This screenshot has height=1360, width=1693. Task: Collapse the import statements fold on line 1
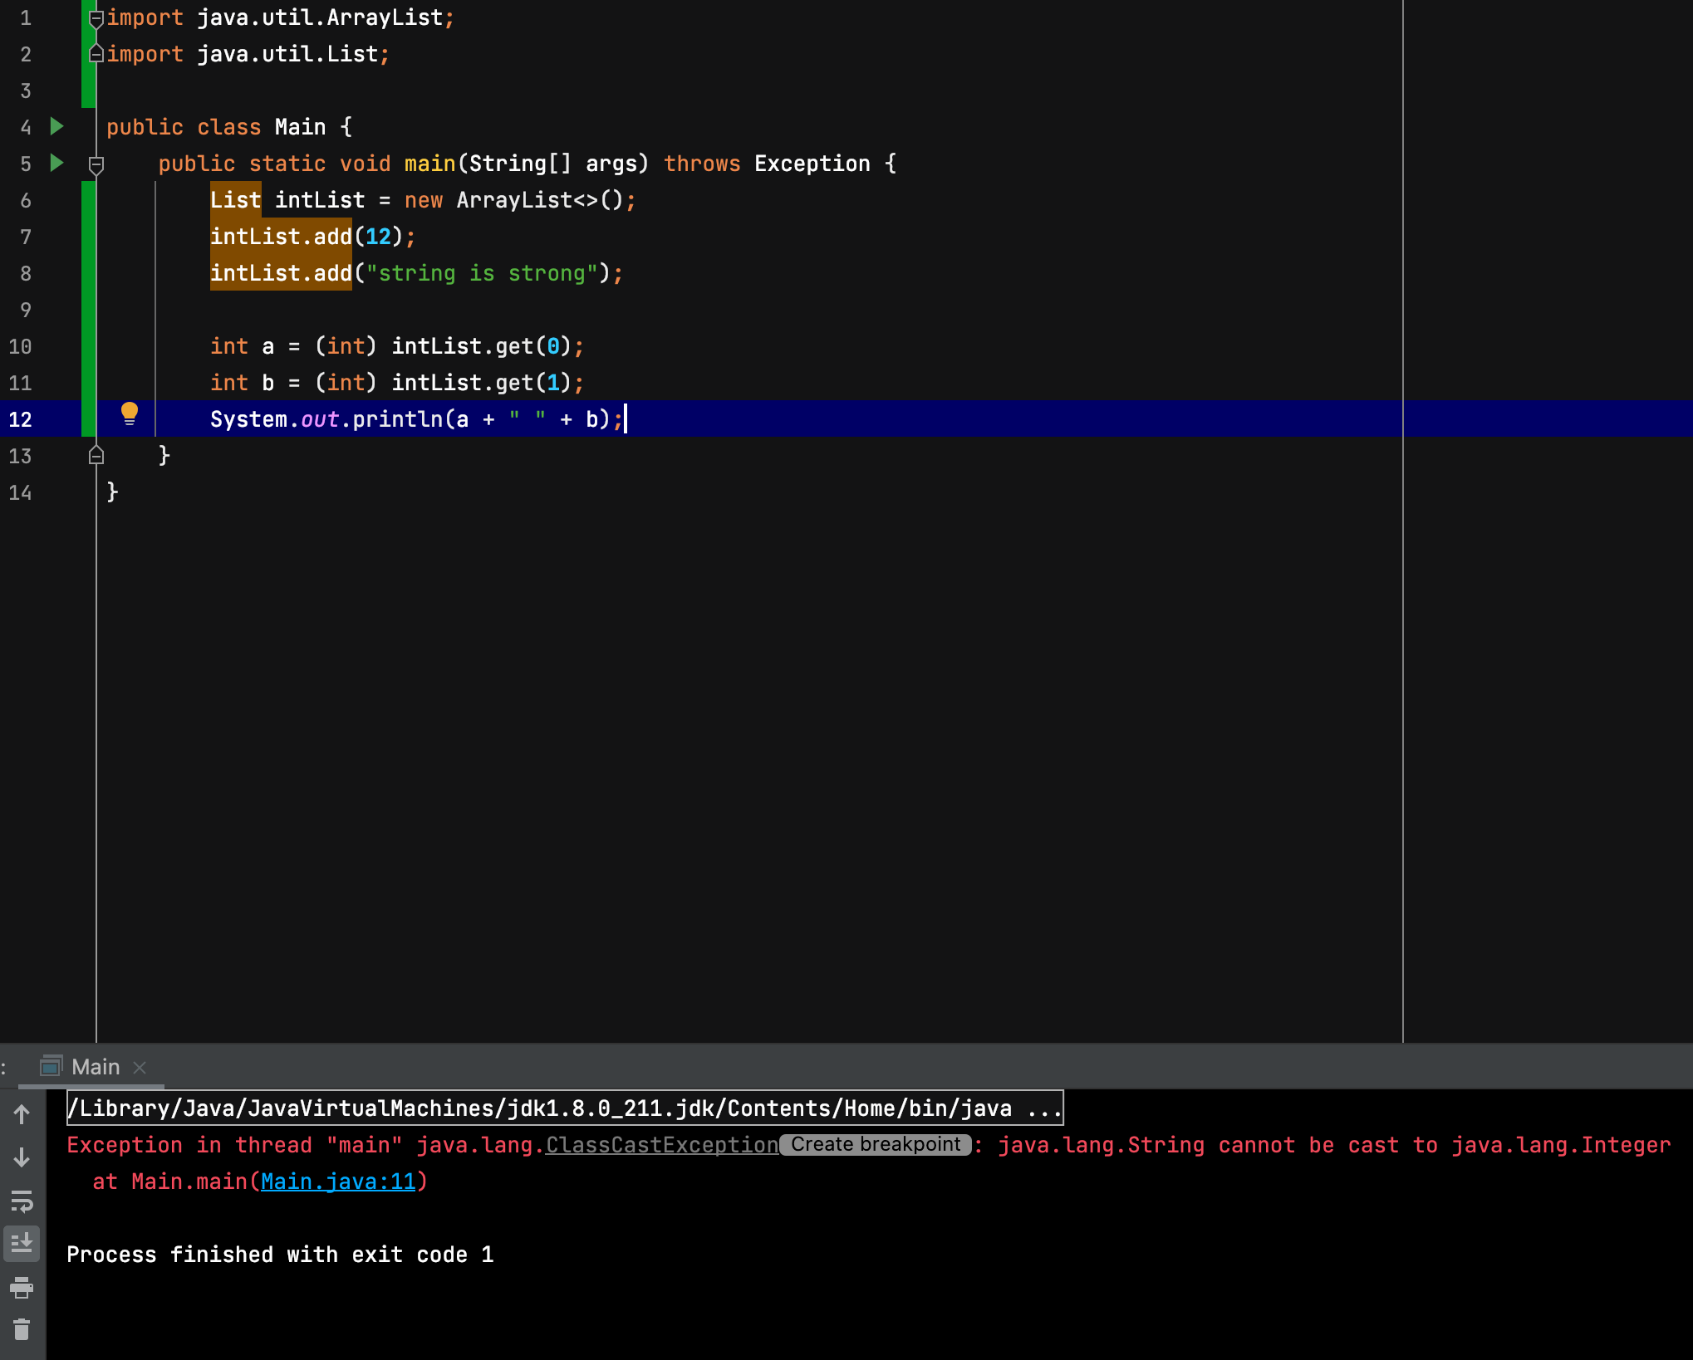pos(96,18)
